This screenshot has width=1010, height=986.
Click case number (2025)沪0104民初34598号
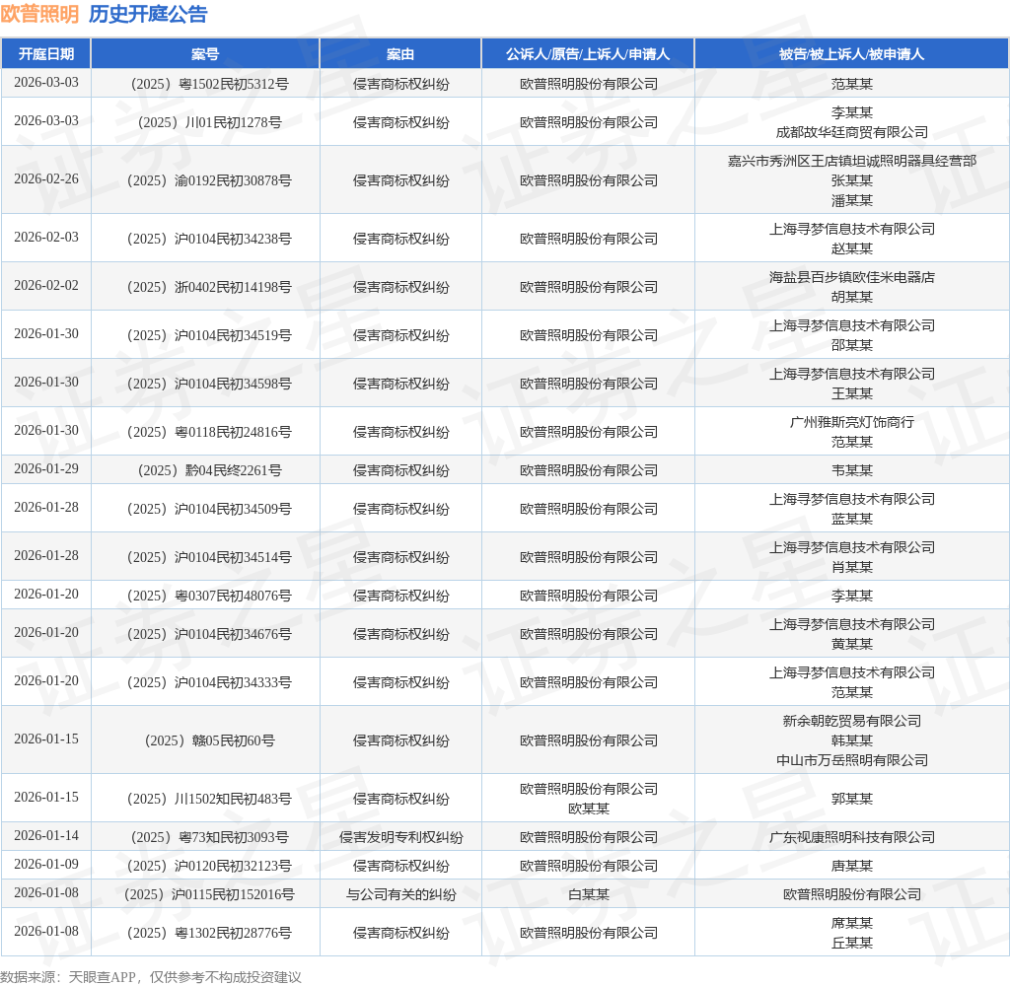pos(209,384)
